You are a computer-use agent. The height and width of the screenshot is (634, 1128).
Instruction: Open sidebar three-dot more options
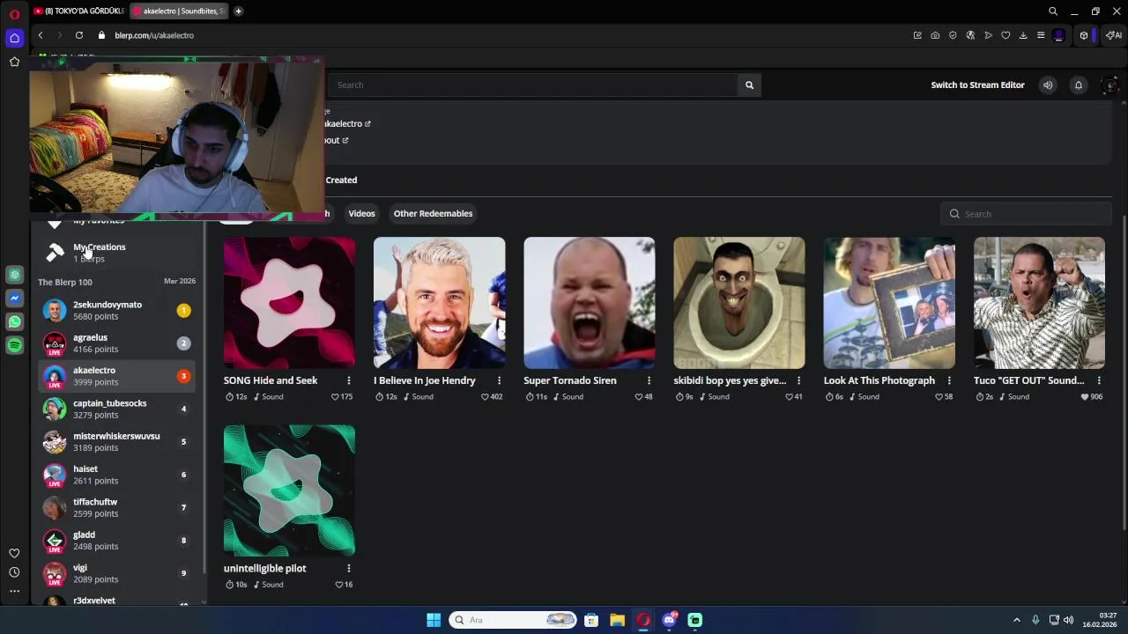click(14, 591)
